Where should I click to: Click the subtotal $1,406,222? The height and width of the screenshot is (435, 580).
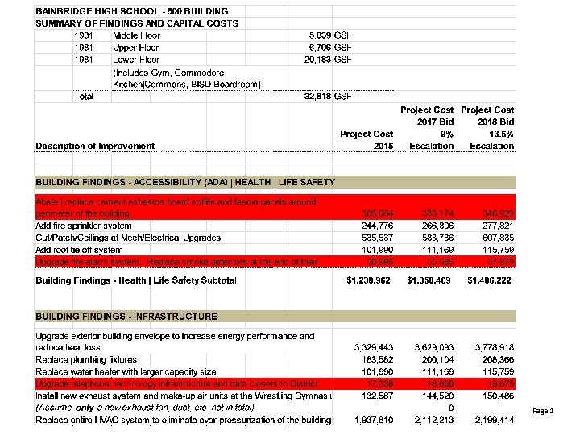(489, 280)
